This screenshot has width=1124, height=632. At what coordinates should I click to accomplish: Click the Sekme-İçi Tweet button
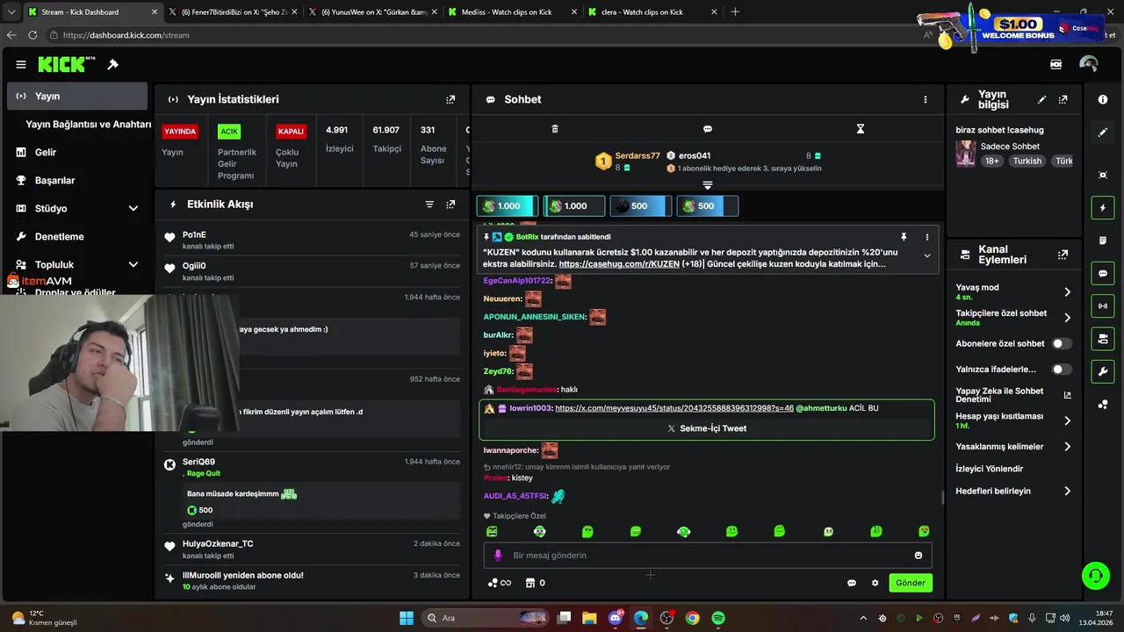point(707,428)
